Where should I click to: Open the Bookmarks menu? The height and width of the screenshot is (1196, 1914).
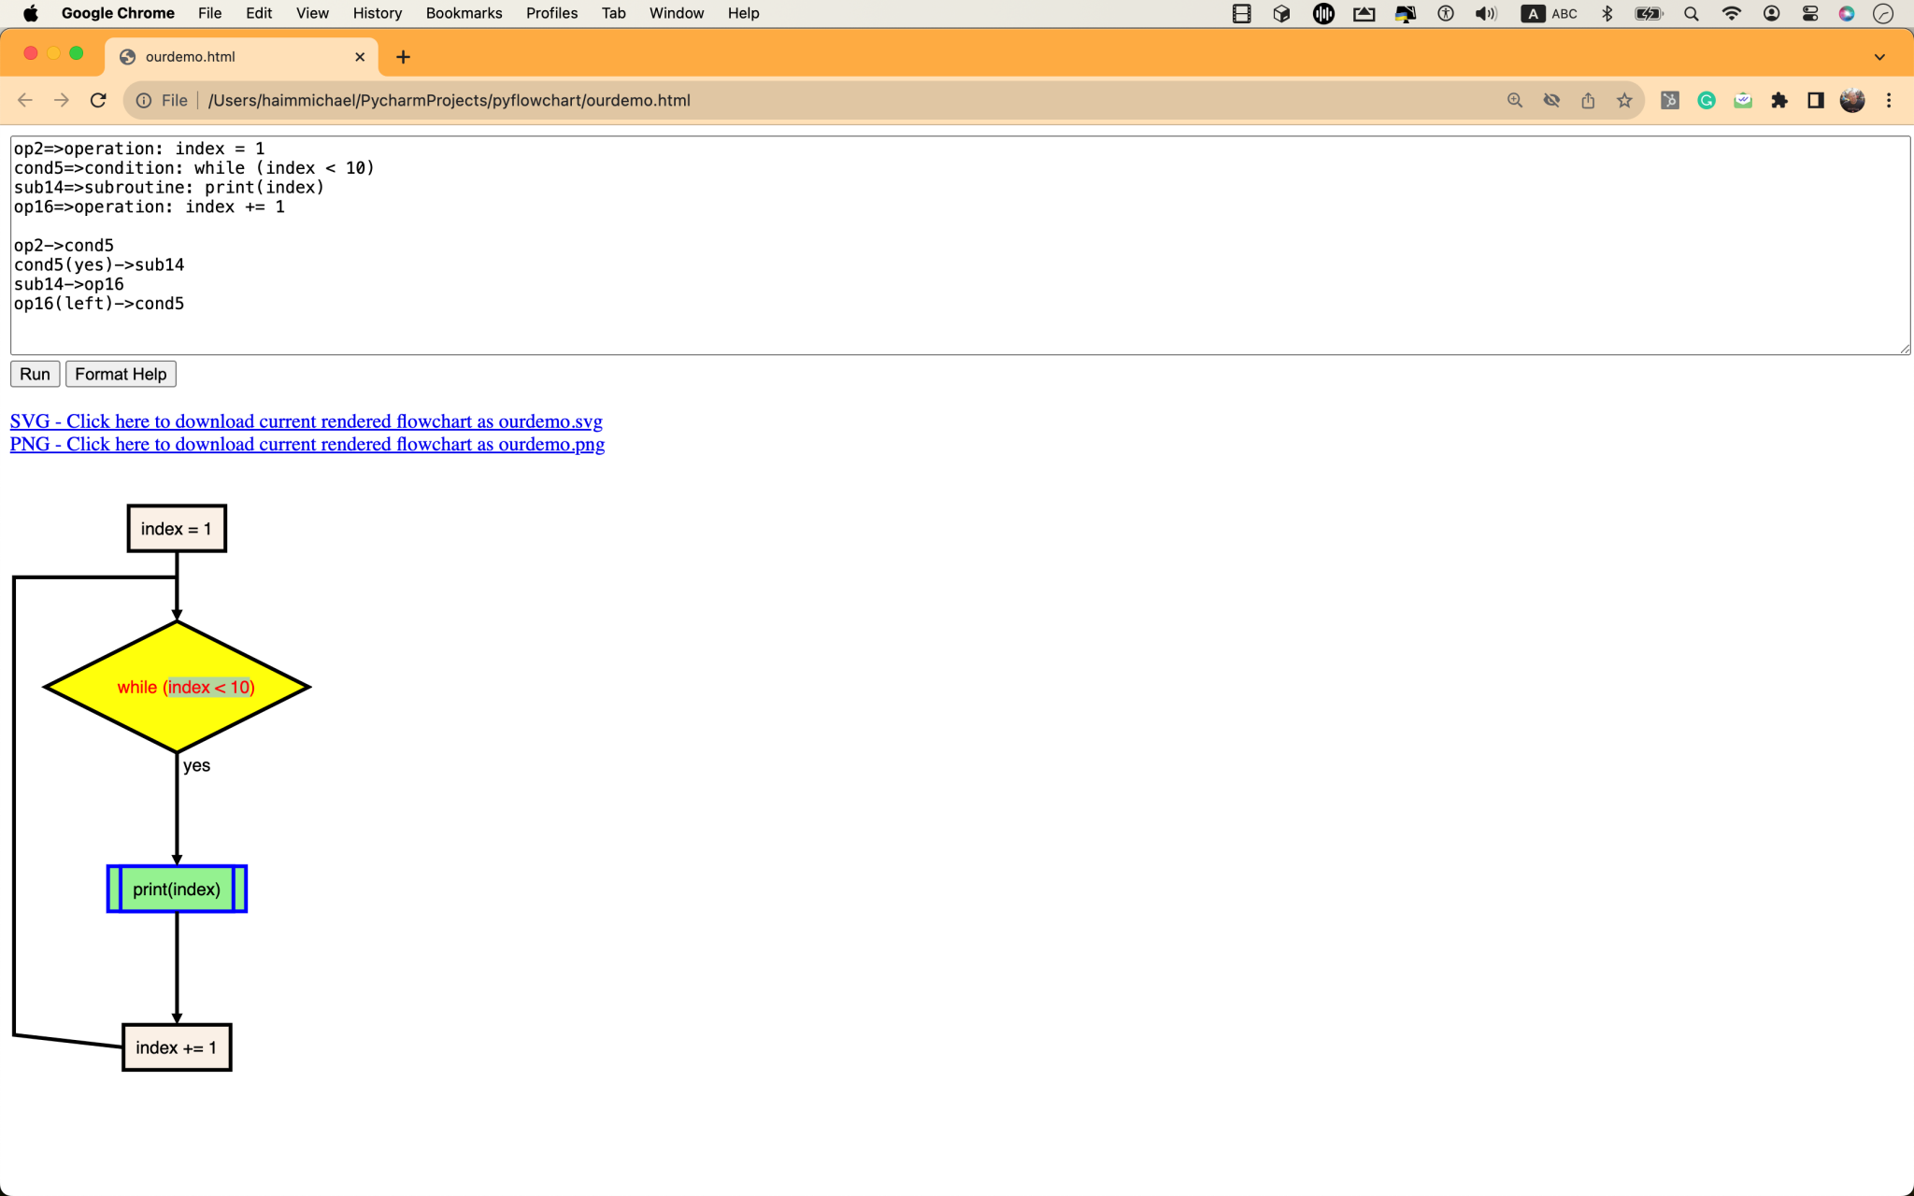pos(464,13)
